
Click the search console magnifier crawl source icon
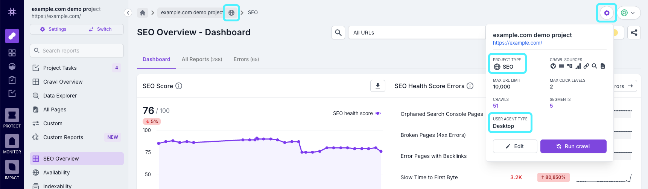(x=595, y=66)
